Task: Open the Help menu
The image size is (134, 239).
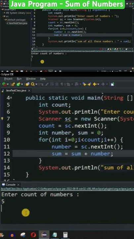Action: coord(43,79)
